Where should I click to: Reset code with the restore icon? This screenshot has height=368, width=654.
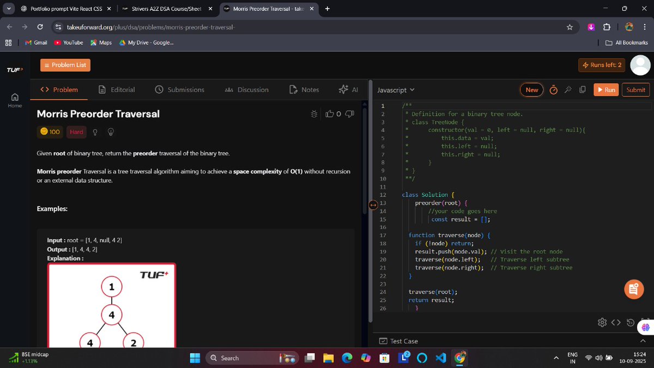pyautogui.click(x=631, y=322)
